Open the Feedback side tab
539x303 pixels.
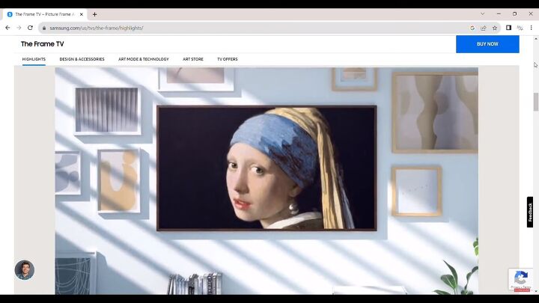point(530,212)
